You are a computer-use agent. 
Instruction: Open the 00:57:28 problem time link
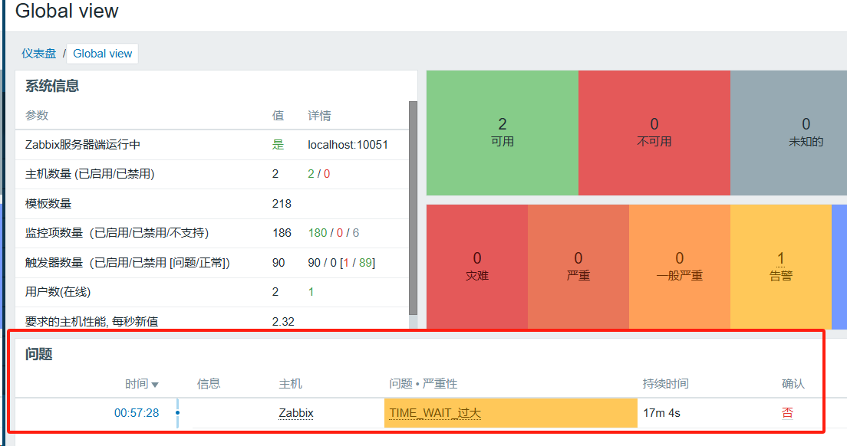click(x=137, y=413)
